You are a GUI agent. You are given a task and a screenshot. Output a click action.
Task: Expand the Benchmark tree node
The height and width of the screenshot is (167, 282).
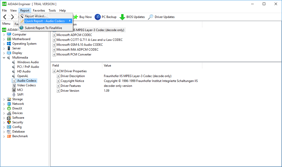coord(4,136)
